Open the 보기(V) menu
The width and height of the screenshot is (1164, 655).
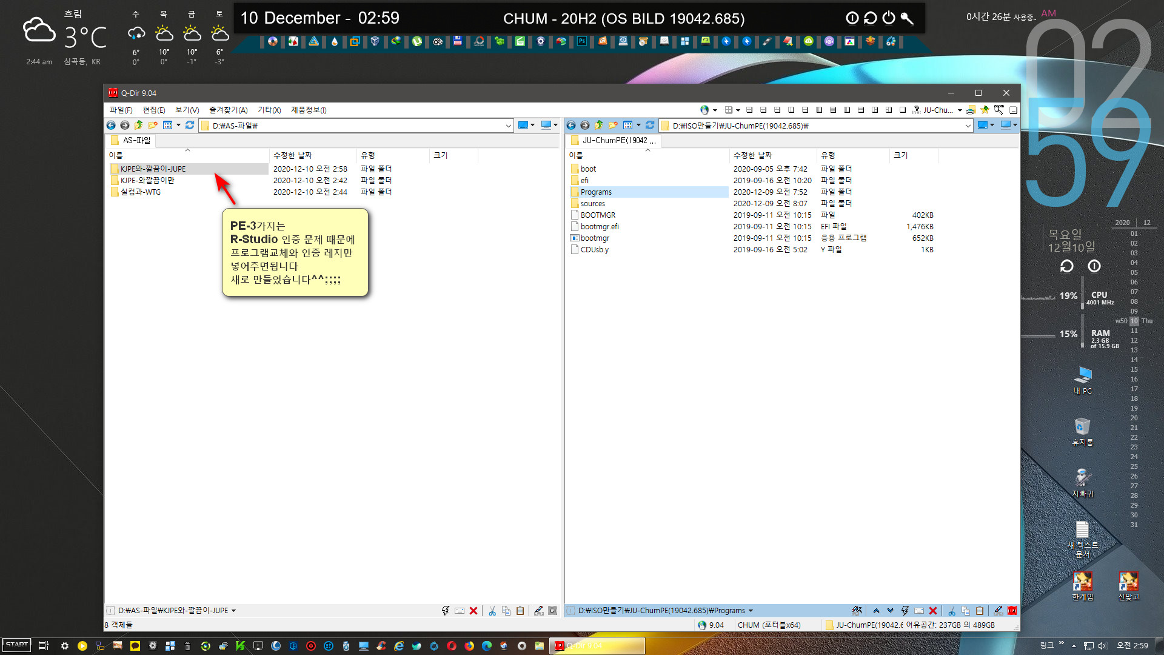point(187,110)
